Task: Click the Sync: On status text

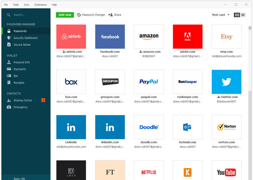Action: (19, 179)
